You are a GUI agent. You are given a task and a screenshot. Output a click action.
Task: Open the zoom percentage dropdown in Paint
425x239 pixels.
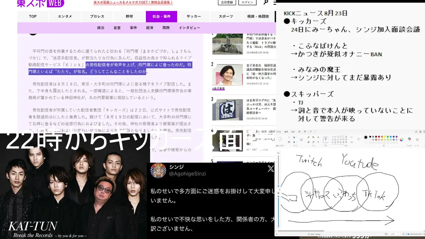pyautogui.click(x=394, y=234)
